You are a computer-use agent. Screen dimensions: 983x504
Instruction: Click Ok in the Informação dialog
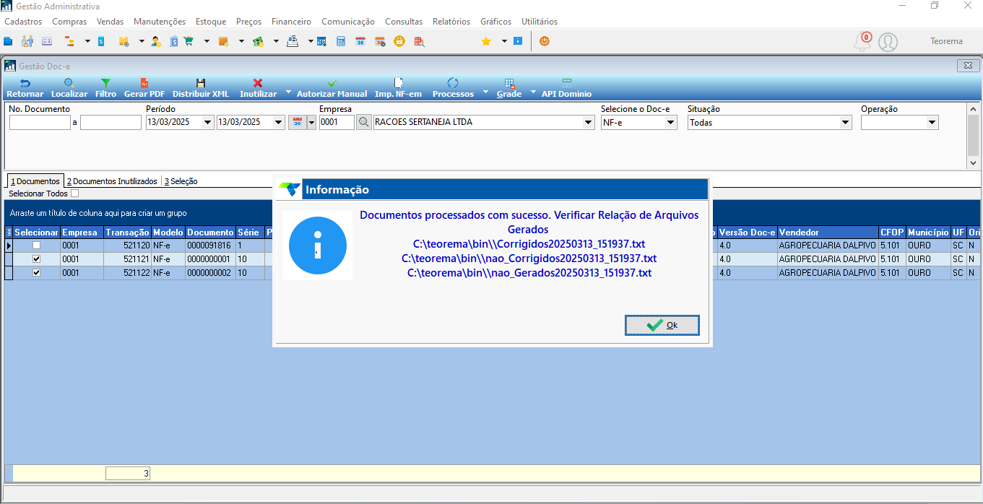(662, 325)
